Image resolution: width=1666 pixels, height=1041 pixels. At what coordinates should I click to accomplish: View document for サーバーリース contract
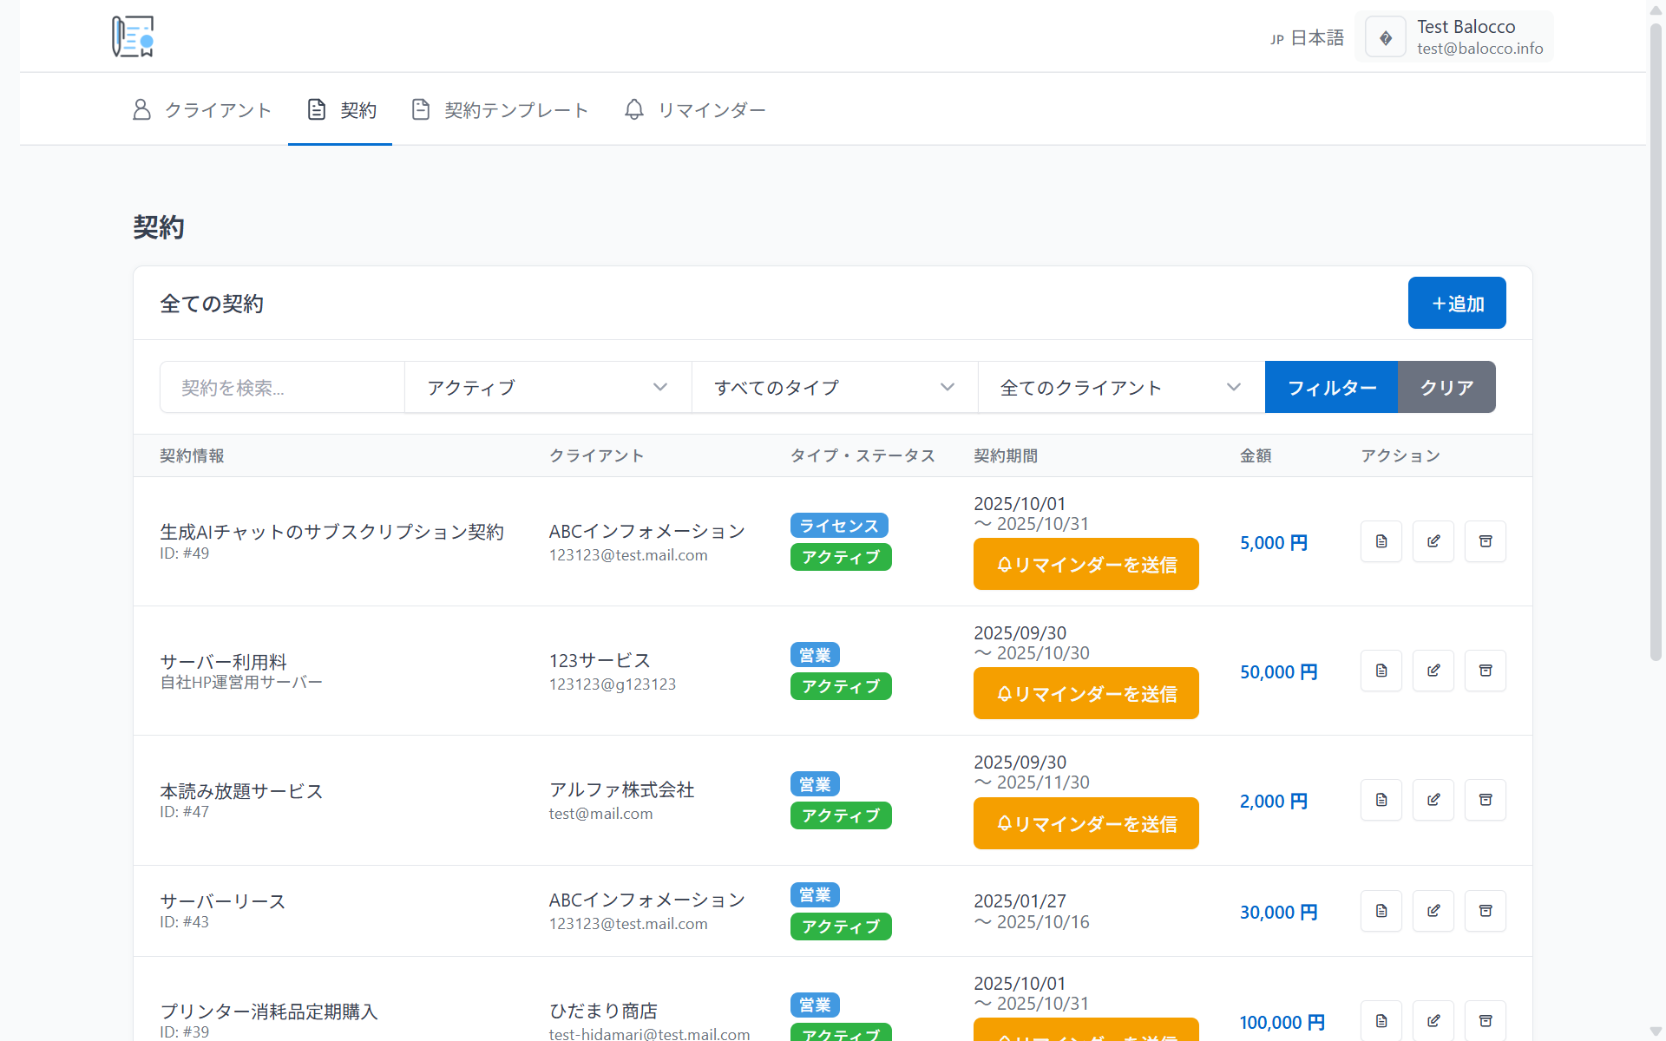[1381, 911]
